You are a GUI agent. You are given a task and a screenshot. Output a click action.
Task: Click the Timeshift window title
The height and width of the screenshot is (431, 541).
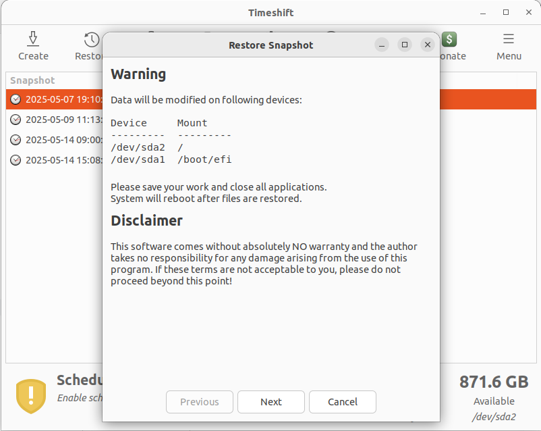[271, 13]
